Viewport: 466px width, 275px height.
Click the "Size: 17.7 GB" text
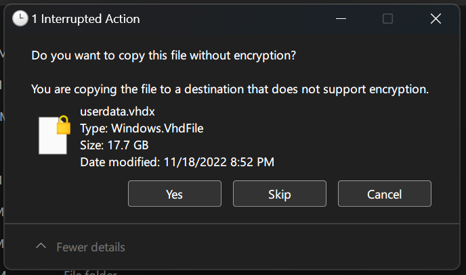tap(114, 145)
